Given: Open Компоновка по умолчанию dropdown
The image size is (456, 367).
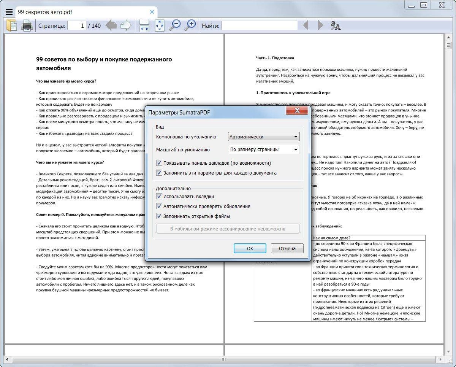Looking at the screenshot, I should pos(264,137).
